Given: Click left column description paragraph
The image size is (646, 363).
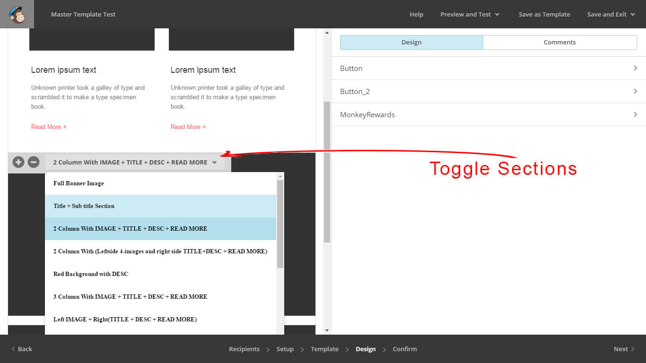Looking at the screenshot, I should (x=88, y=97).
